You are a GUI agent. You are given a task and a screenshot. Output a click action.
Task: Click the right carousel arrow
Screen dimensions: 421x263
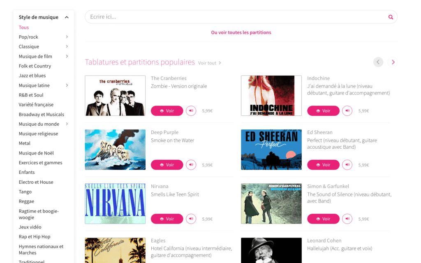click(393, 62)
